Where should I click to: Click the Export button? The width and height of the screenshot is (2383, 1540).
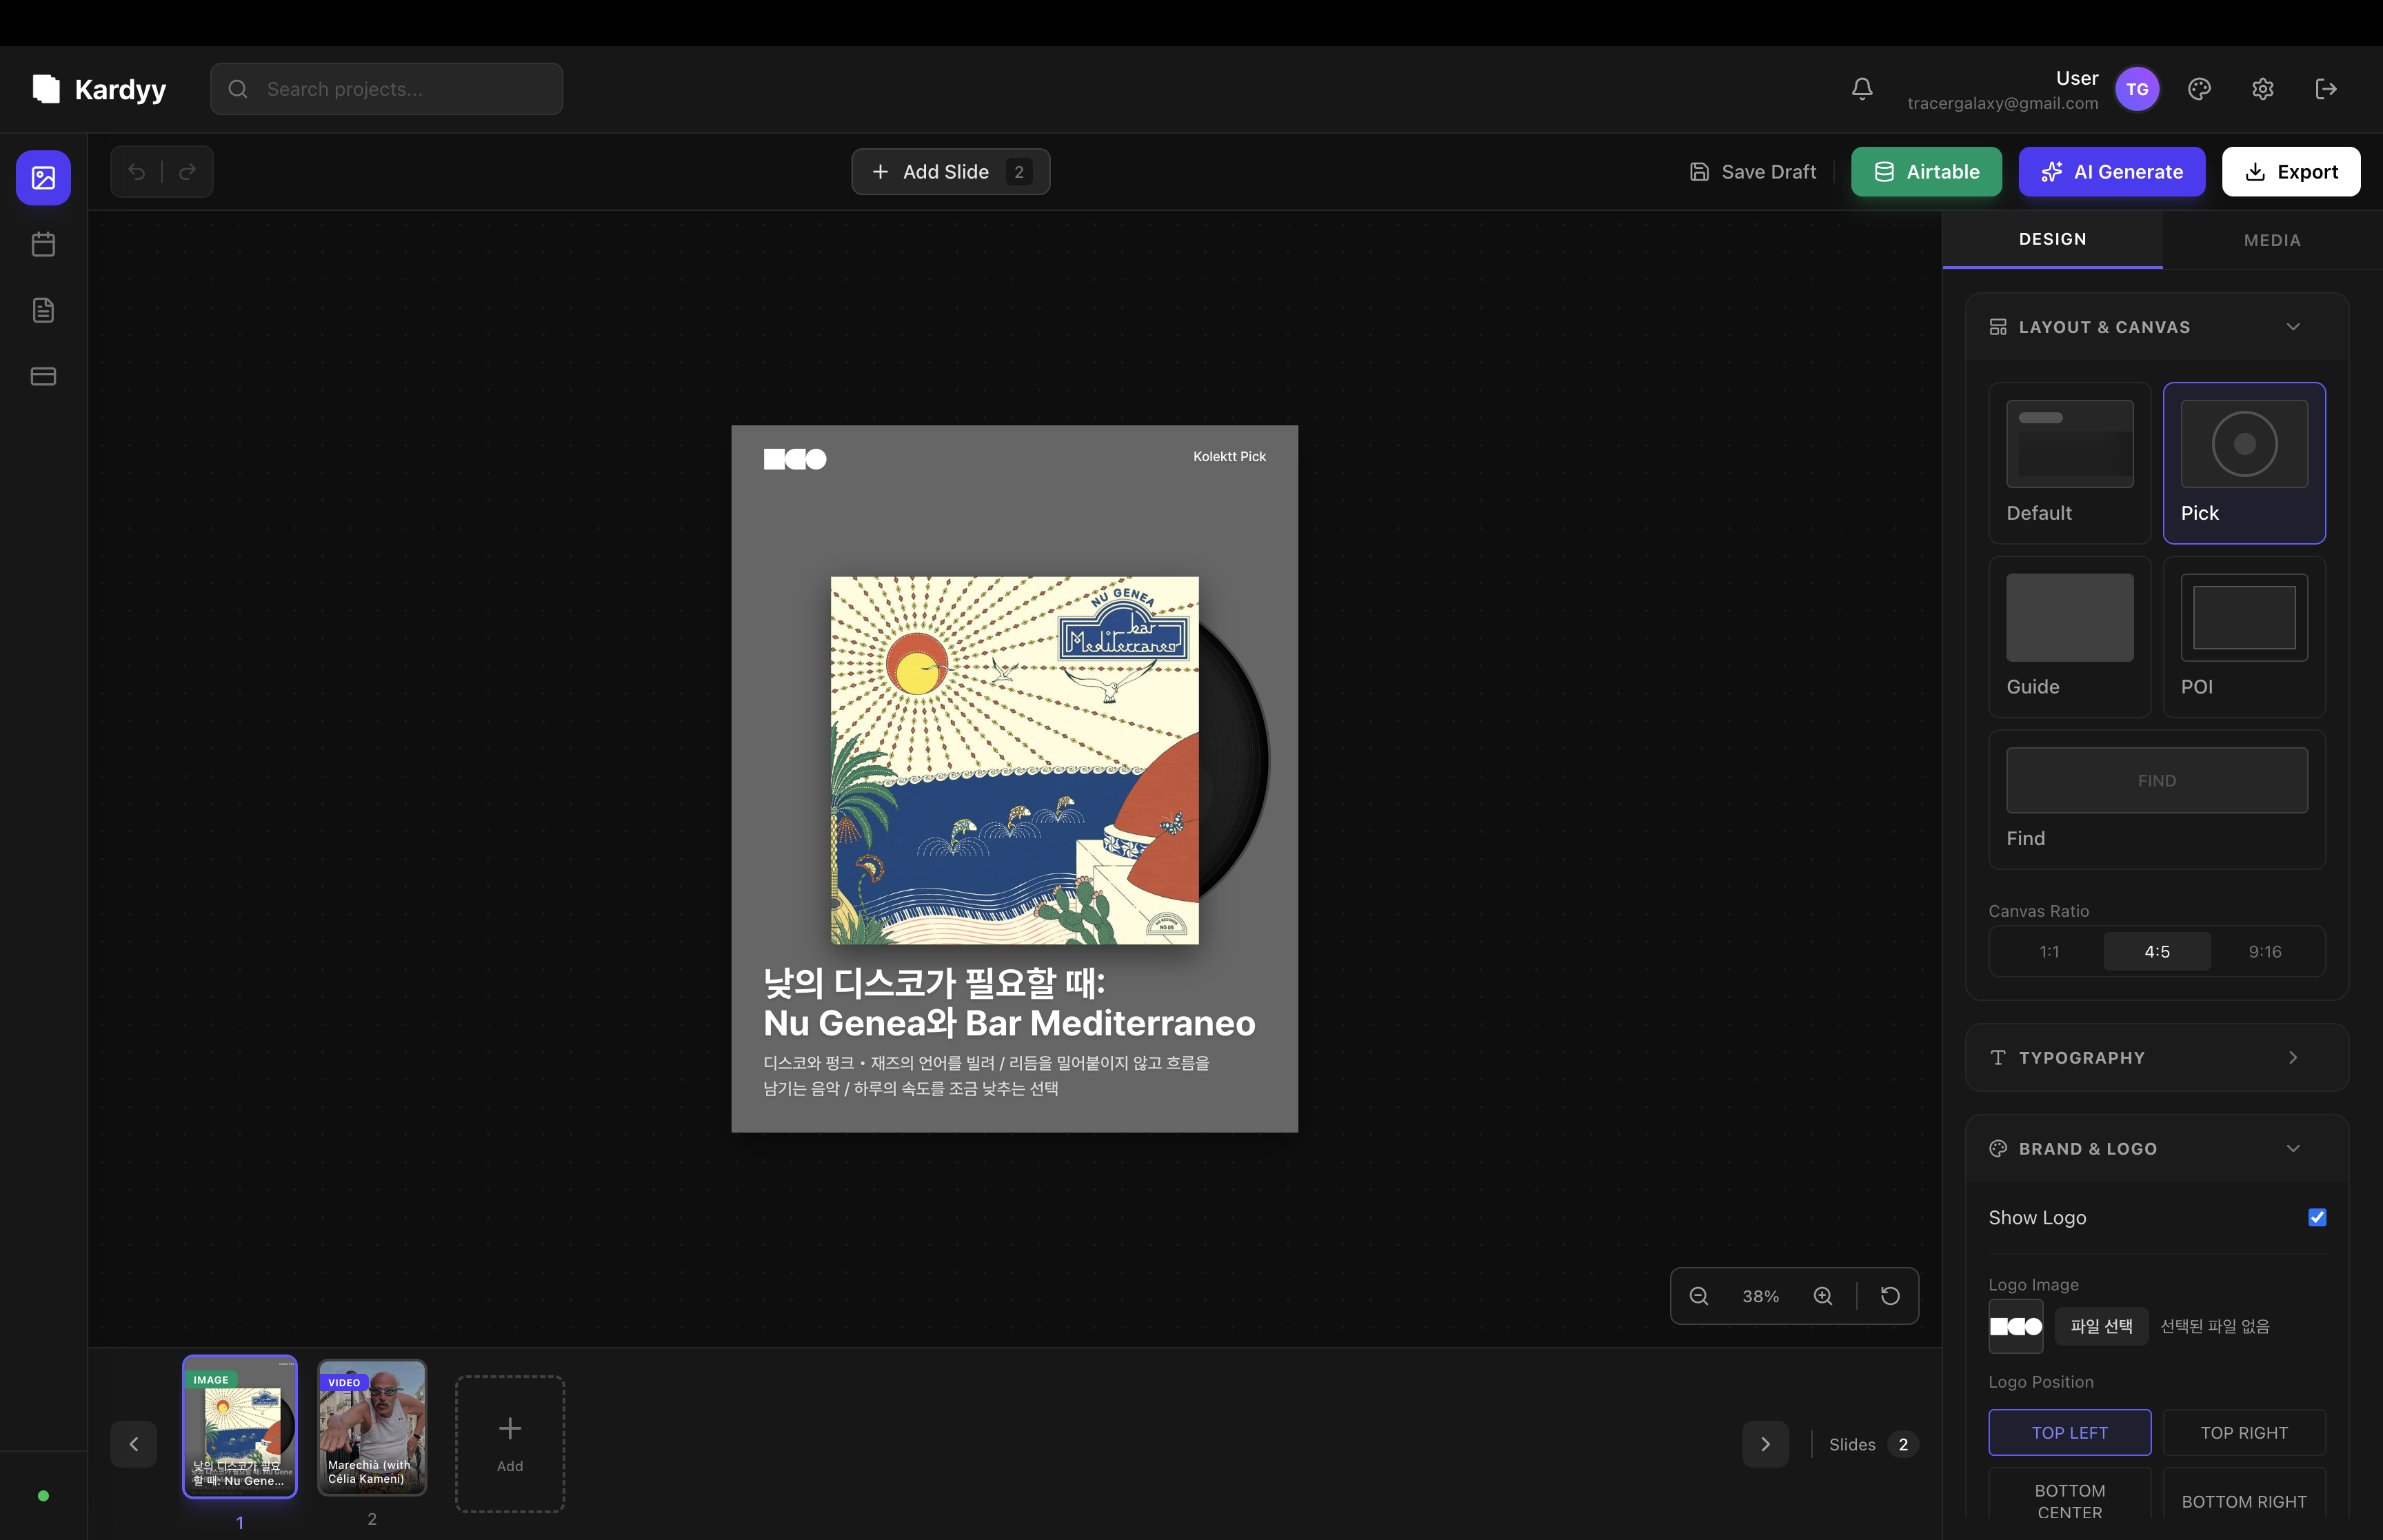pos(2290,172)
